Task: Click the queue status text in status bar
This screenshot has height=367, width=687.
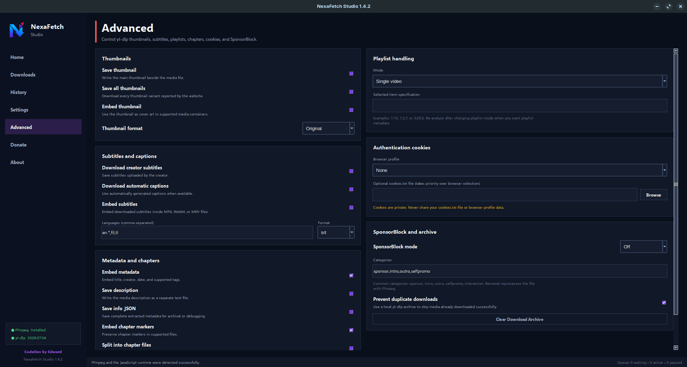Action: (649, 363)
